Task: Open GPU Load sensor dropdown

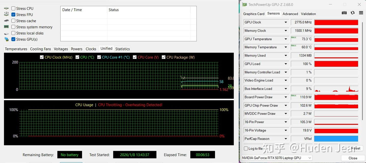Action: pyautogui.click(x=286, y=64)
